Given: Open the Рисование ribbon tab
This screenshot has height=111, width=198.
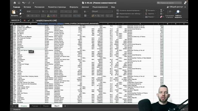Looking at the screenshot, I should coord(39,7).
